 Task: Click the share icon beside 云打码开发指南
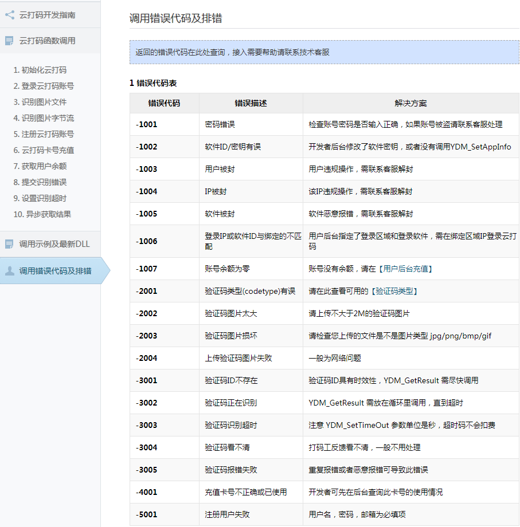(10, 15)
